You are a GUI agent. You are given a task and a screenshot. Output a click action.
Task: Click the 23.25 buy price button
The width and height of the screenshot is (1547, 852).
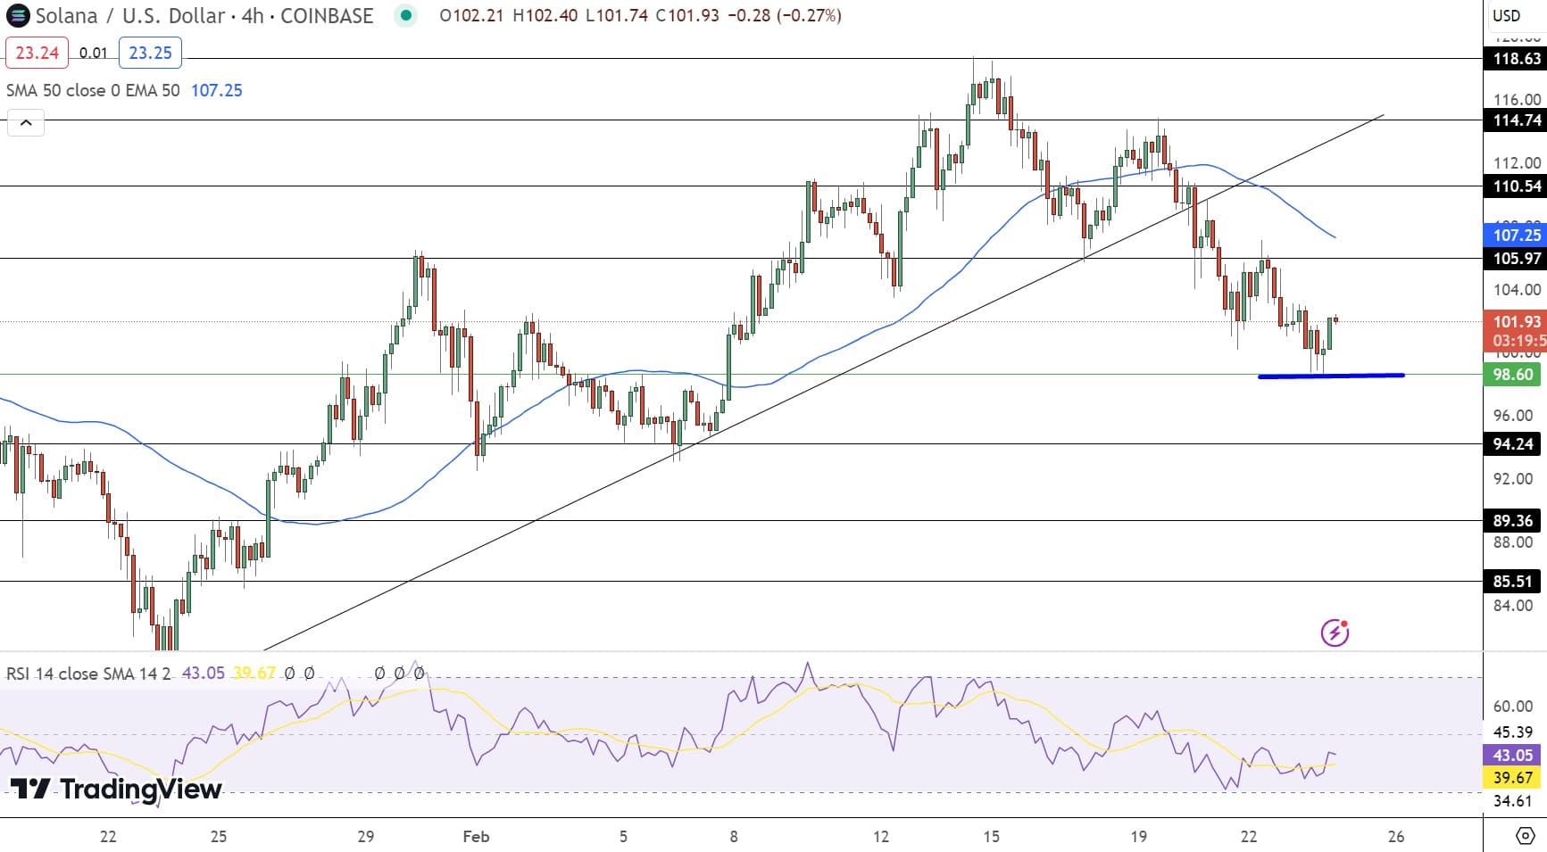tap(150, 53)
